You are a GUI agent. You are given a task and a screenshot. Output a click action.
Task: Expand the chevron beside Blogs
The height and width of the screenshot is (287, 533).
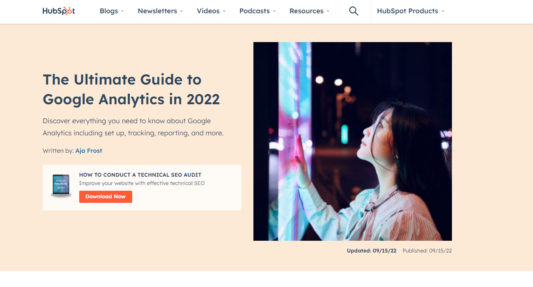click(122, 11)
